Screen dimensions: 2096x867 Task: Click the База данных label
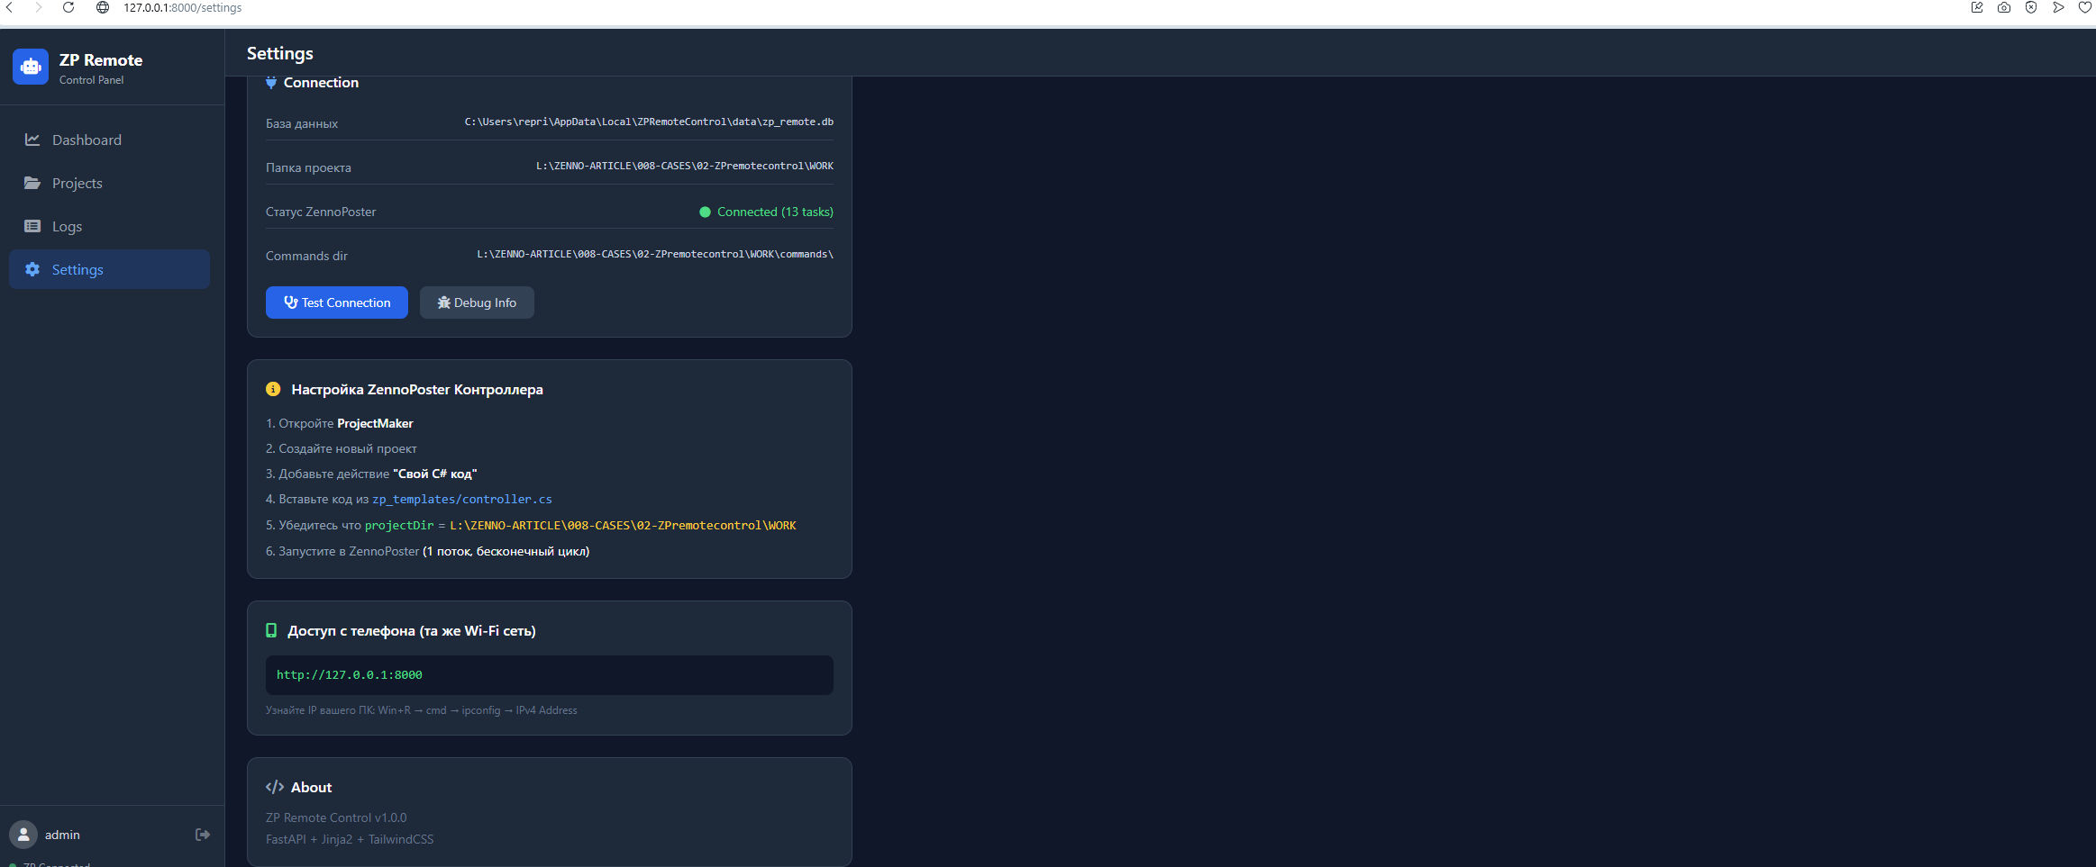(x=302, y=123)
